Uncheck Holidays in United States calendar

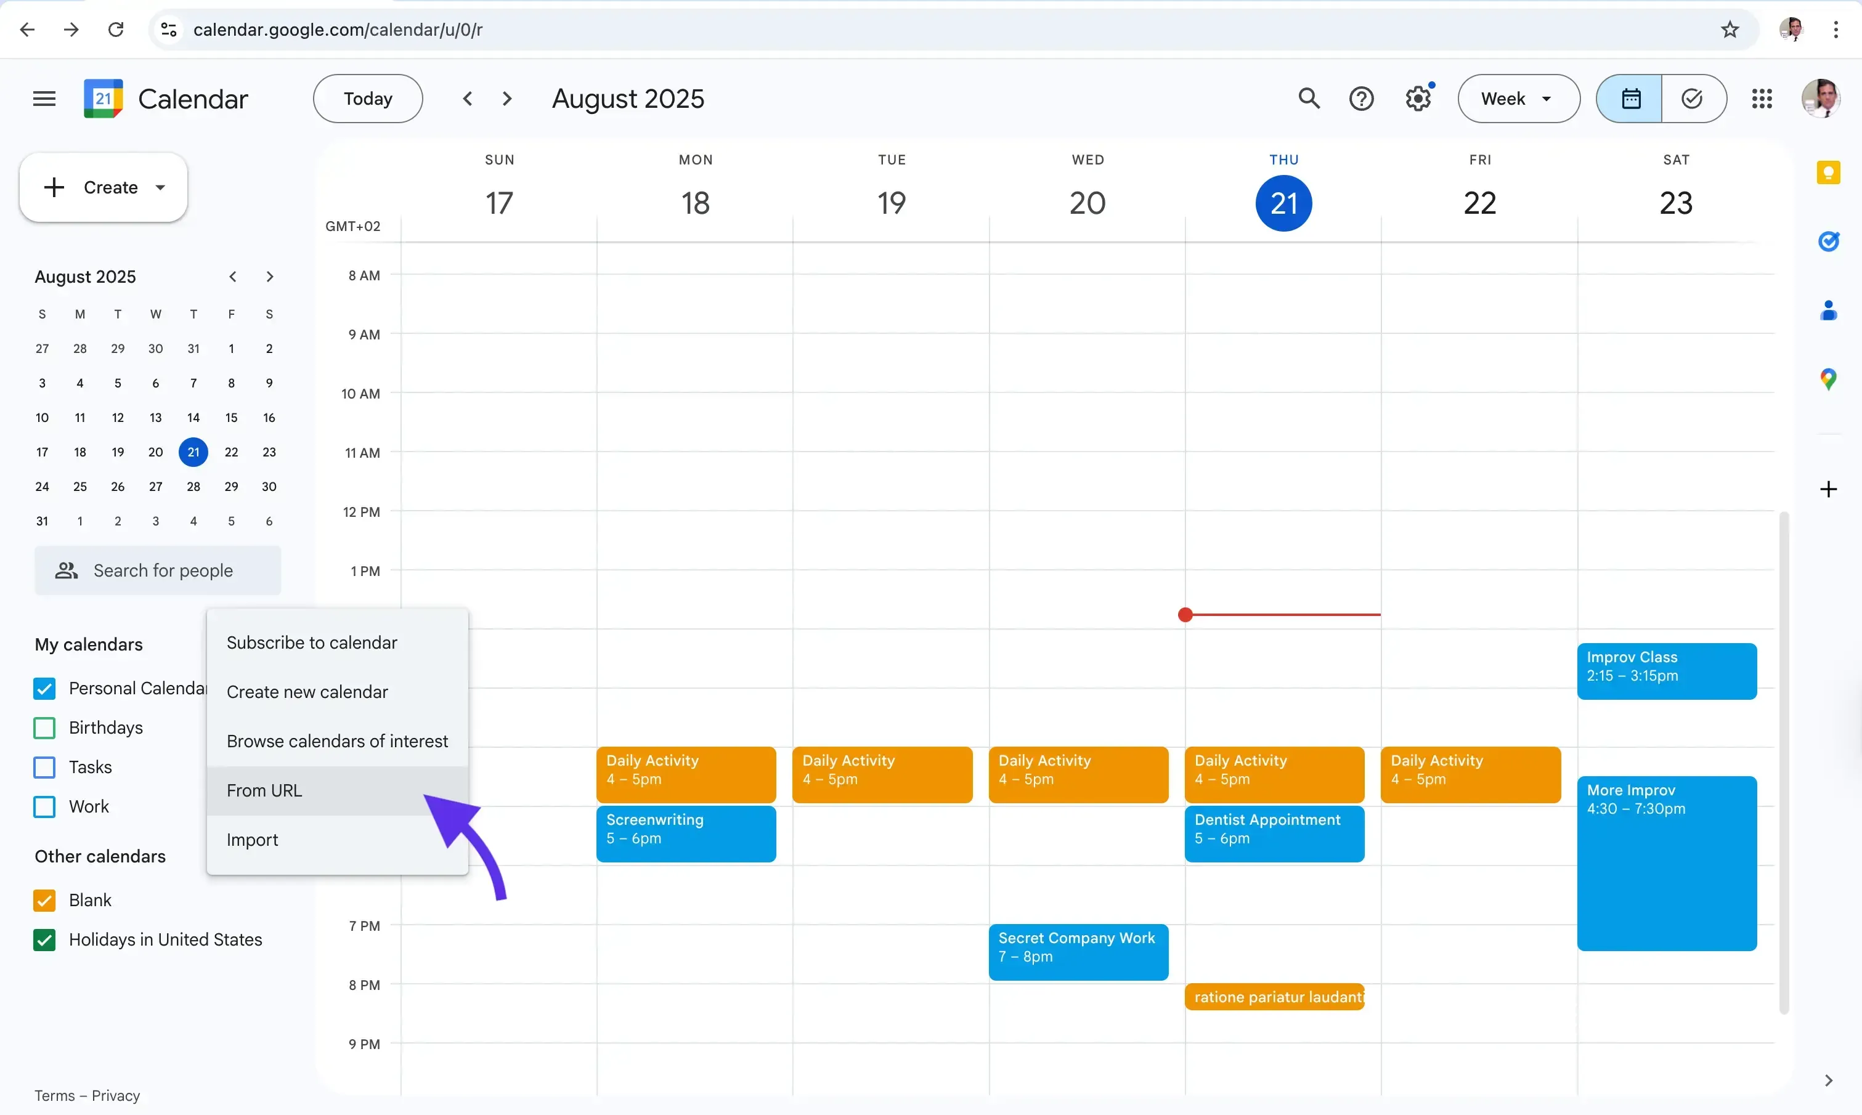pos(44,939)
